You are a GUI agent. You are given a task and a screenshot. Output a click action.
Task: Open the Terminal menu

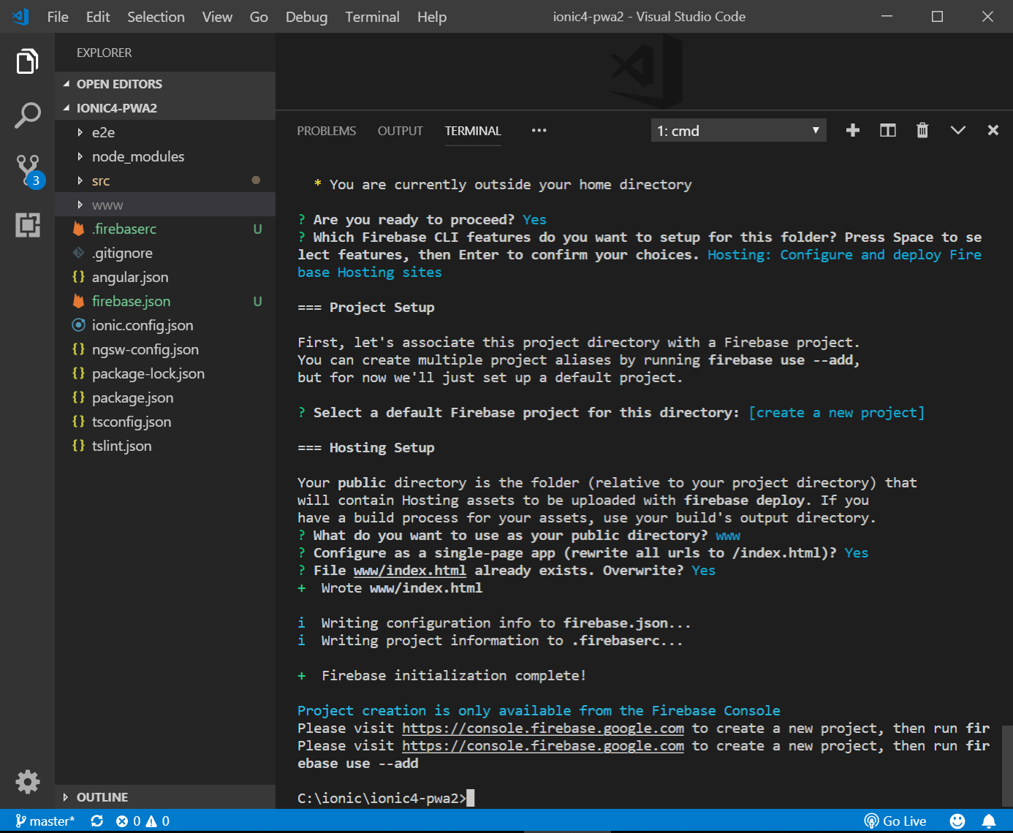tap(372, 17)
